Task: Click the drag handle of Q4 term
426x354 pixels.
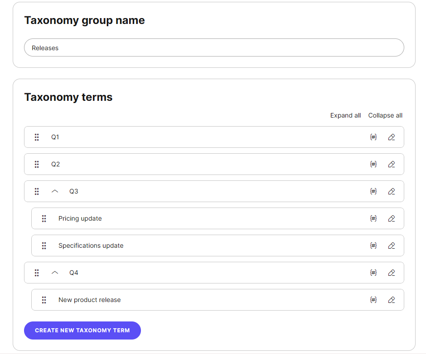Action: 37,273
